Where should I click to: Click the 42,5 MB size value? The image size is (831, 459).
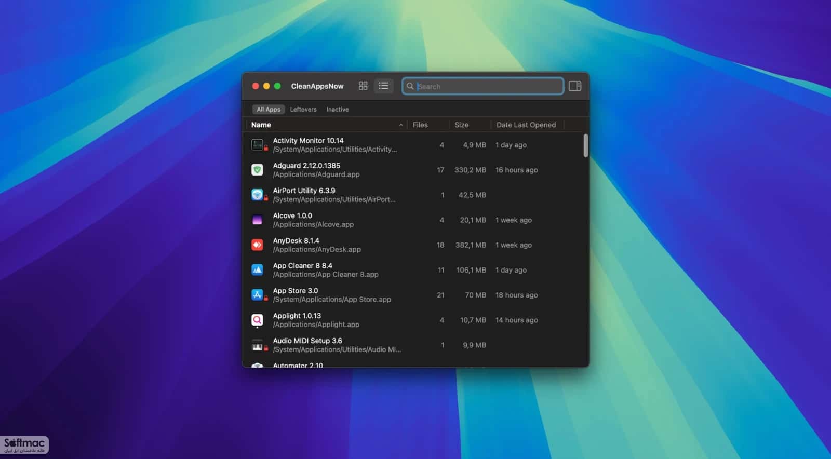tap(472, 195)
